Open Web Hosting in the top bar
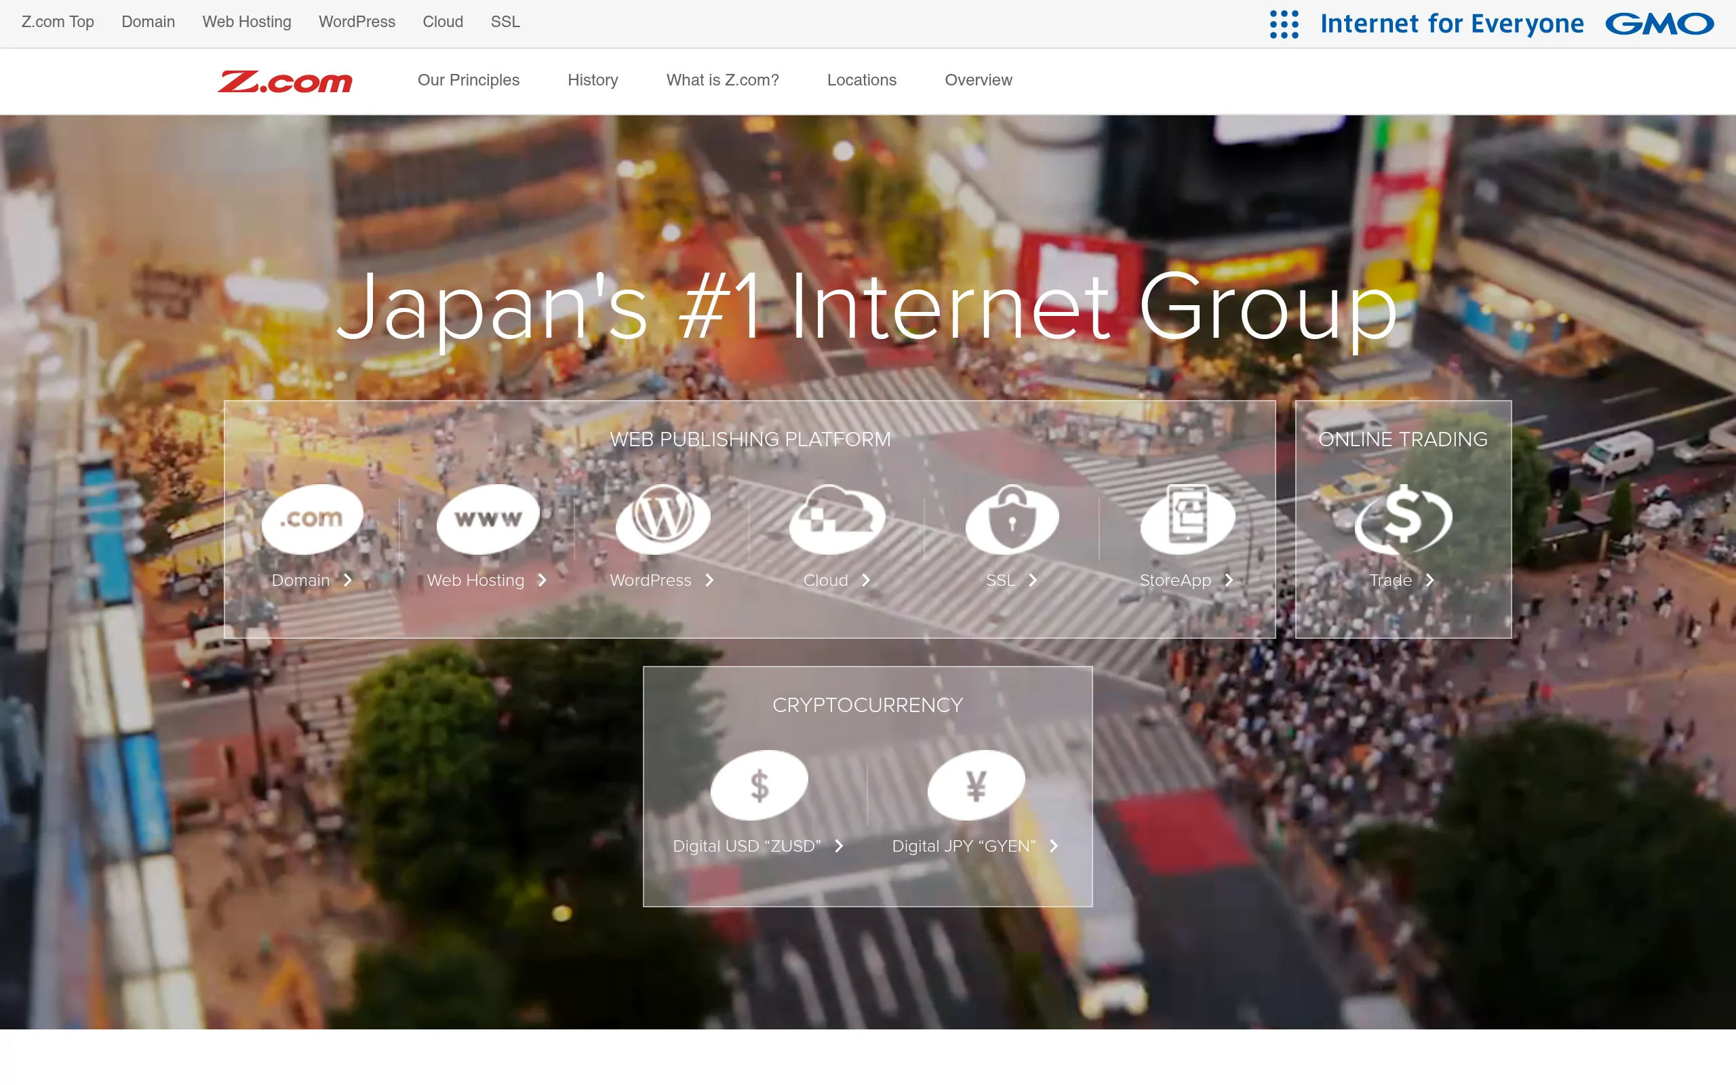The height and width of the screenshot is (1085, 1736). (247, 22)
